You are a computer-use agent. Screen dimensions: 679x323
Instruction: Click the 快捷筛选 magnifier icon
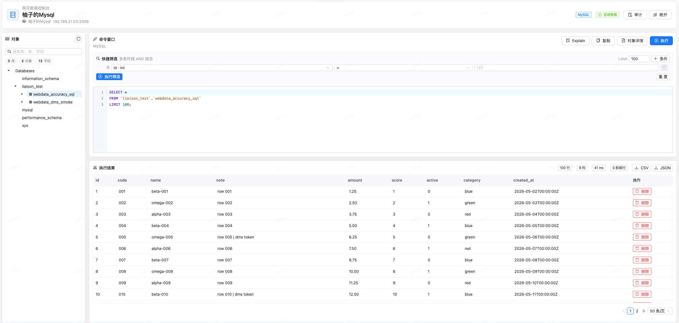pyautogui.click(x=98, y=59)
